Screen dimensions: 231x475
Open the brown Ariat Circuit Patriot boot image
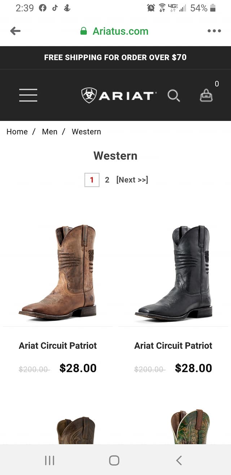58,272
